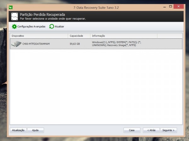Sort by the Dispositivo column header

point(39,36)
